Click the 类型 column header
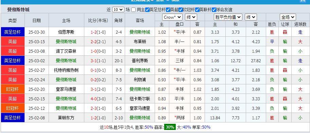This screenshot has width=310, height=133. [x=13, y=20]
